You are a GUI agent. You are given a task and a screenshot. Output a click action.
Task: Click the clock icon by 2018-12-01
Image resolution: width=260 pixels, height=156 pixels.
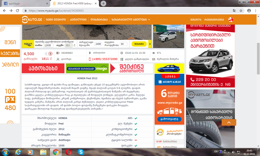tap(122, 53)
